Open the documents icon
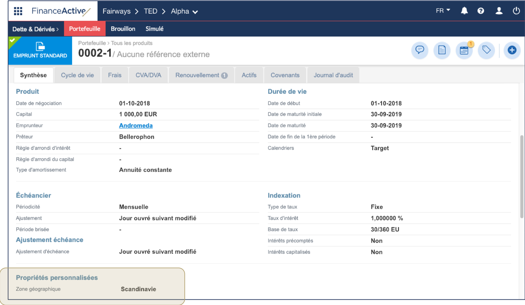 point(442,50)
